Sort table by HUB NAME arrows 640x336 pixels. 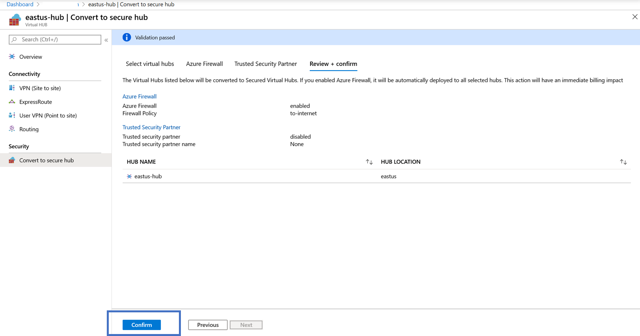point(369,162)
